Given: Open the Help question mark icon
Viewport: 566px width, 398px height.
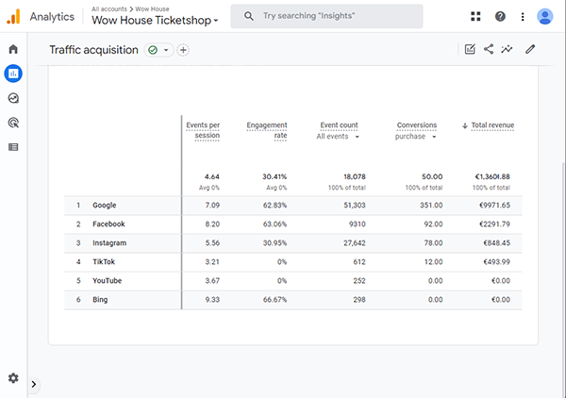Looking at the screenshot, I should pyautogui.click(x=500, y=16).
